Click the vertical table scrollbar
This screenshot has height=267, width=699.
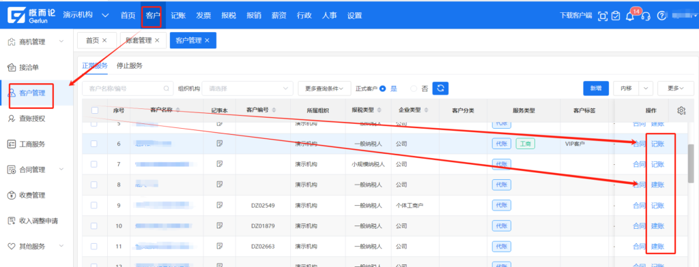691,163
